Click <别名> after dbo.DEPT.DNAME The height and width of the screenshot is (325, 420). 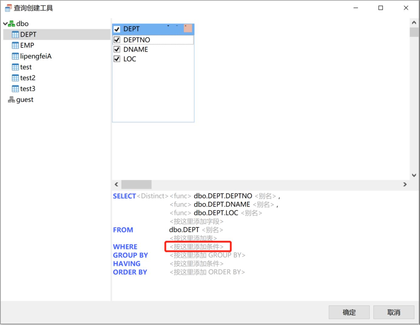click(263, 204)
